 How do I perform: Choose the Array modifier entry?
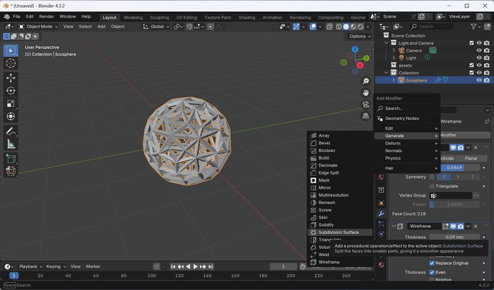pyautogui.click(x=340, y=135)
